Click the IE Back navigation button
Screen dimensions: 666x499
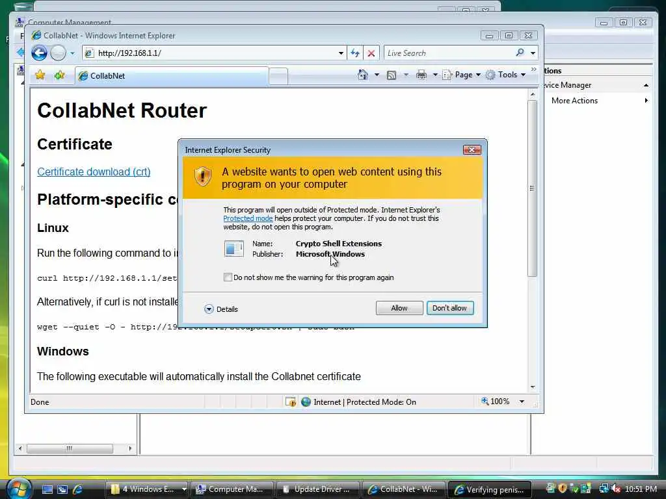39,53
